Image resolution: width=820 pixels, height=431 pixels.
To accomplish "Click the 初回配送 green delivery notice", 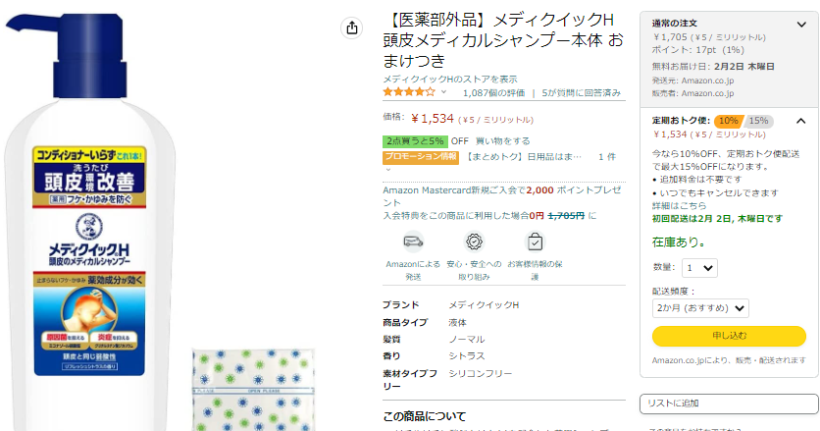I will (x=717, y=218).
